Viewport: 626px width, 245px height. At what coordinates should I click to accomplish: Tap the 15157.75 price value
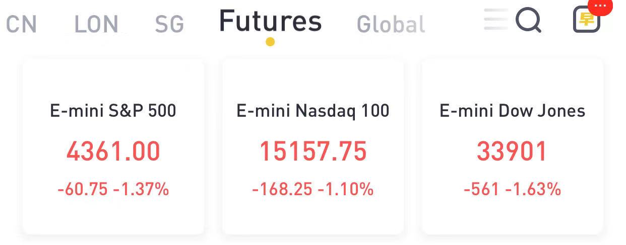(313, 151)
